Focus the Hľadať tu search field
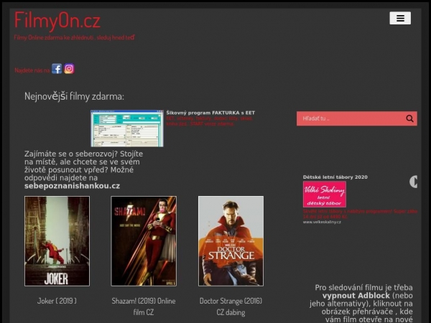 pyautogui.click(x=356, y=118)
